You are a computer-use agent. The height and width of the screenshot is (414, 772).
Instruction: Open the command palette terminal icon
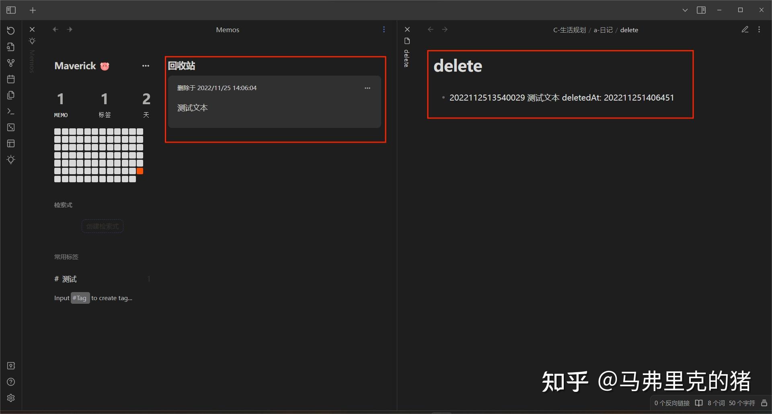click(x=11, y=111)
